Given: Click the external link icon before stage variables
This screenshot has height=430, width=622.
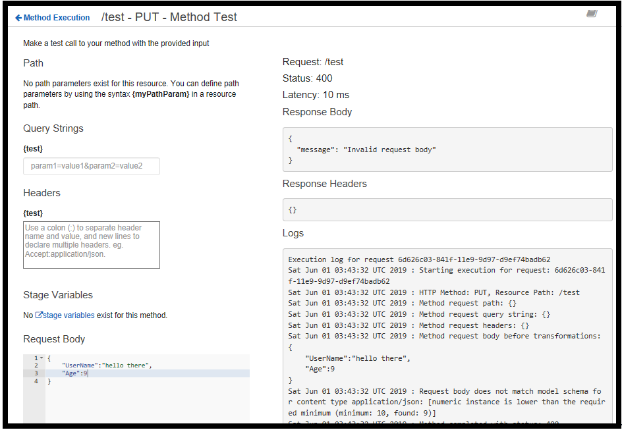Looking at the screenshot, I should pos(39,315).
